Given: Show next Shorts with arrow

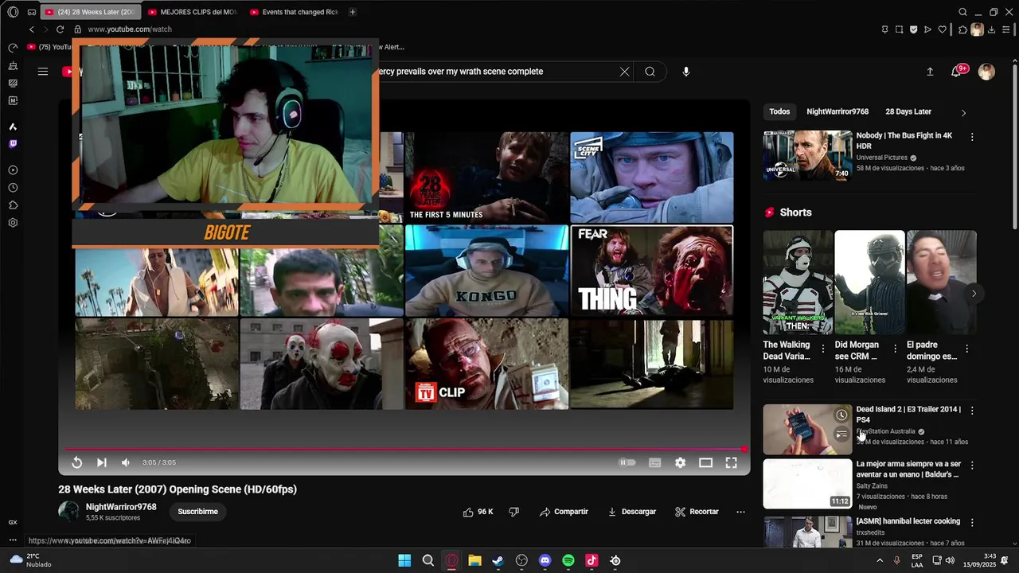Looking at the screenshot, I should [974, 294].
